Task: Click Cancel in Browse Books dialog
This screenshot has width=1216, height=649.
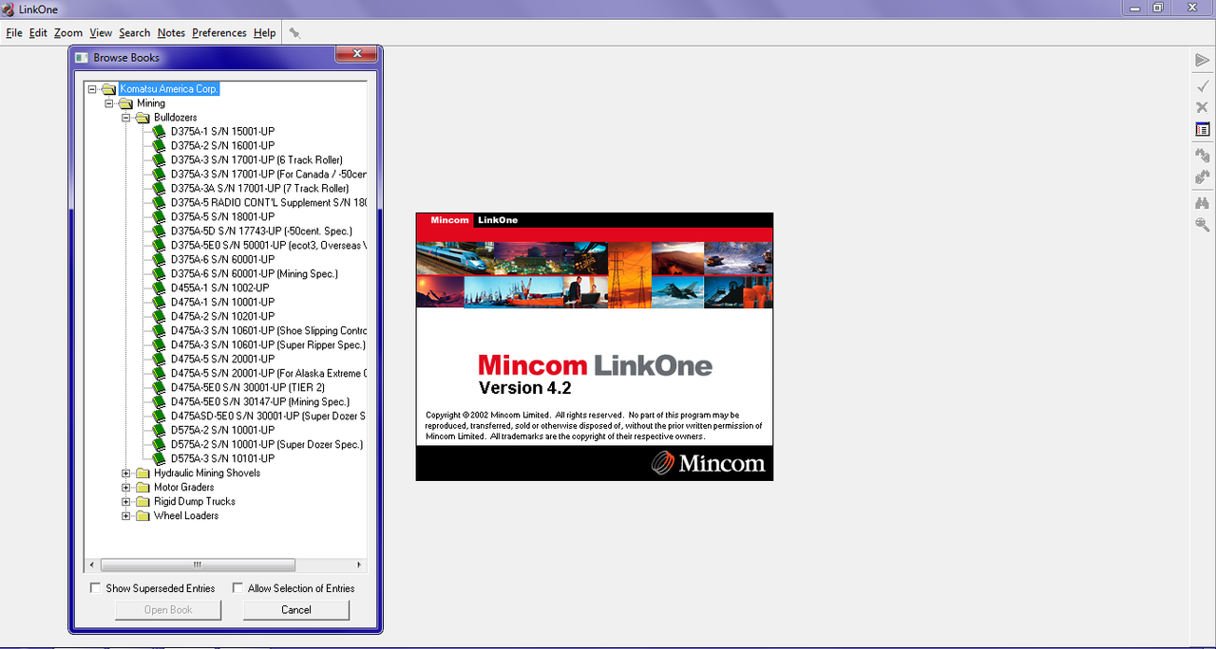Action: (x=296, y=610)
